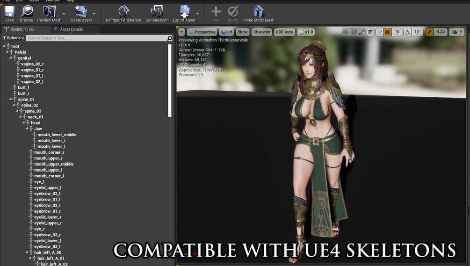Image resolution: width=470 pixels, height=266 pixels.
Task: Click the Apply icon
Action: click(x=232, y=12)
